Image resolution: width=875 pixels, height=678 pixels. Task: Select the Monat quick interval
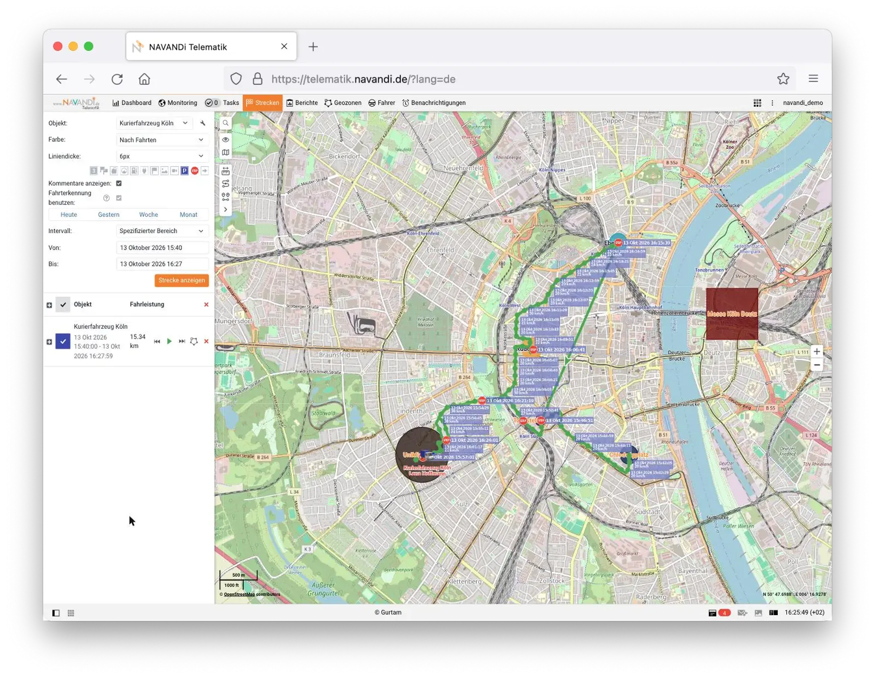pyautogui.click(x=189, y=215)
